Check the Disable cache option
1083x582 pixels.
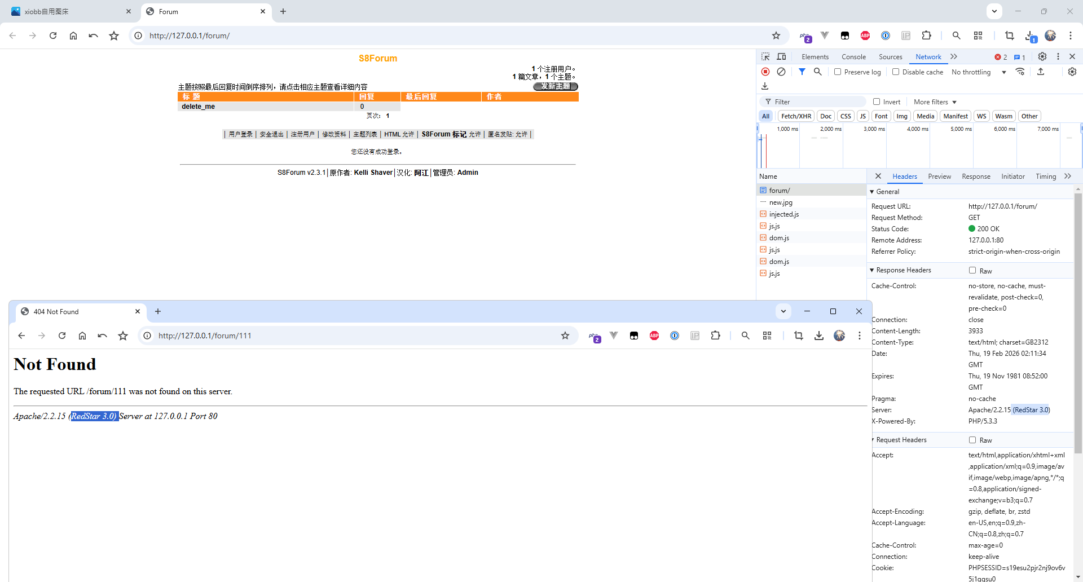[x=896, y=72]
